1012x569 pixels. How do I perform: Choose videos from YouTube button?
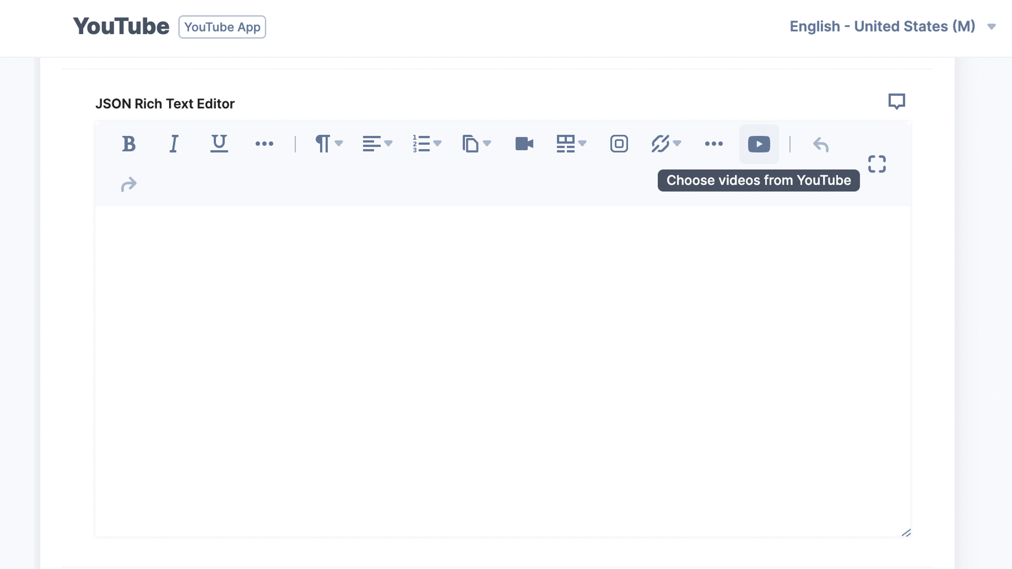(x=759, y=144)
